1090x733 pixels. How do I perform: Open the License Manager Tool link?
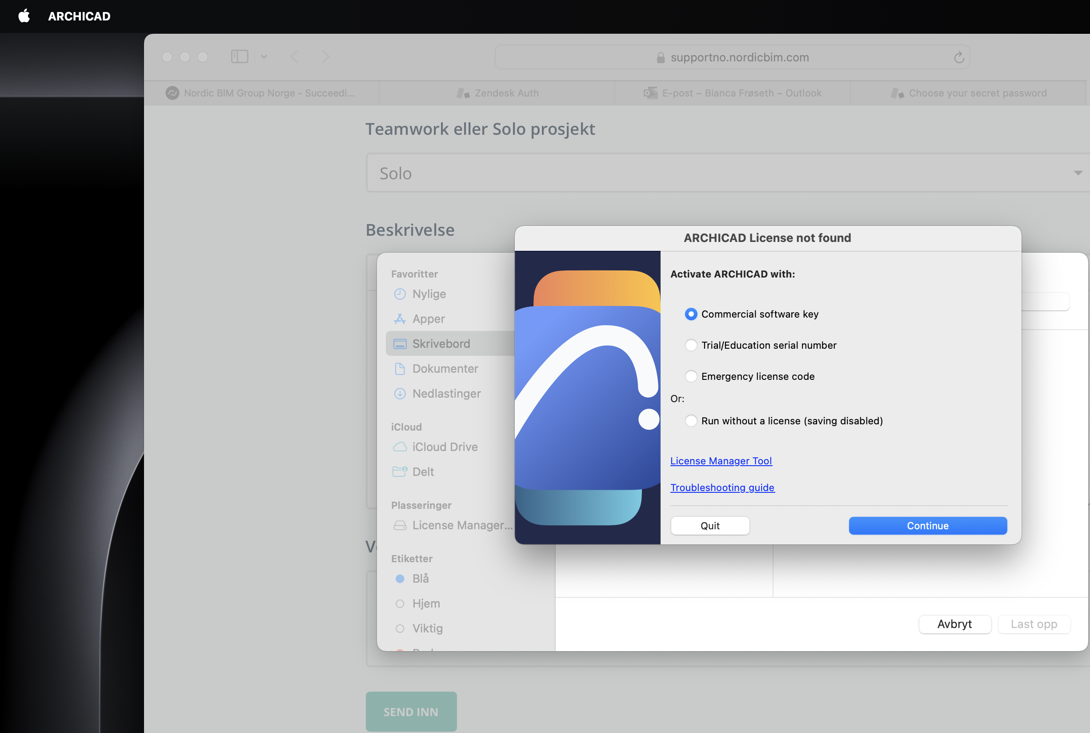pyautogui.click(x=721, y=461)
